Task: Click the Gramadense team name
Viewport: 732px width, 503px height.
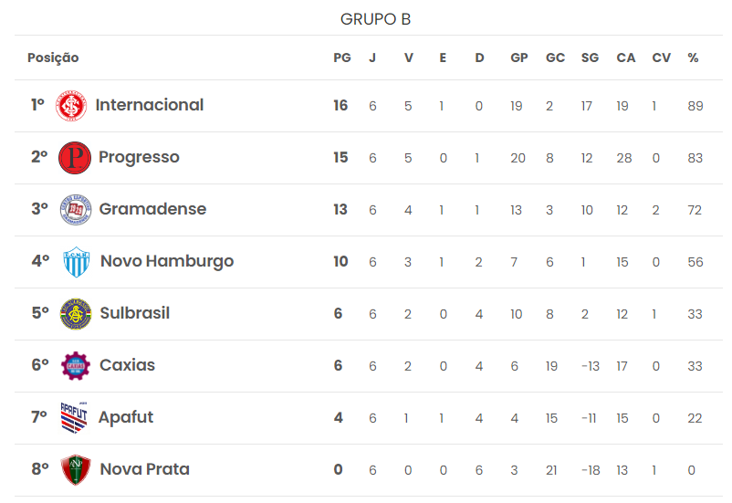Action: tap(152, 209)
